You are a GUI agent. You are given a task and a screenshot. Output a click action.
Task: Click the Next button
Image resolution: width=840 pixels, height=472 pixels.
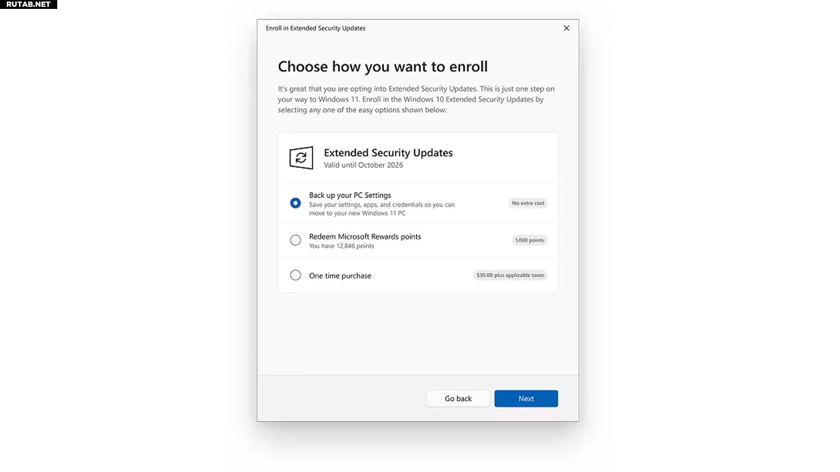click(526, 399)
